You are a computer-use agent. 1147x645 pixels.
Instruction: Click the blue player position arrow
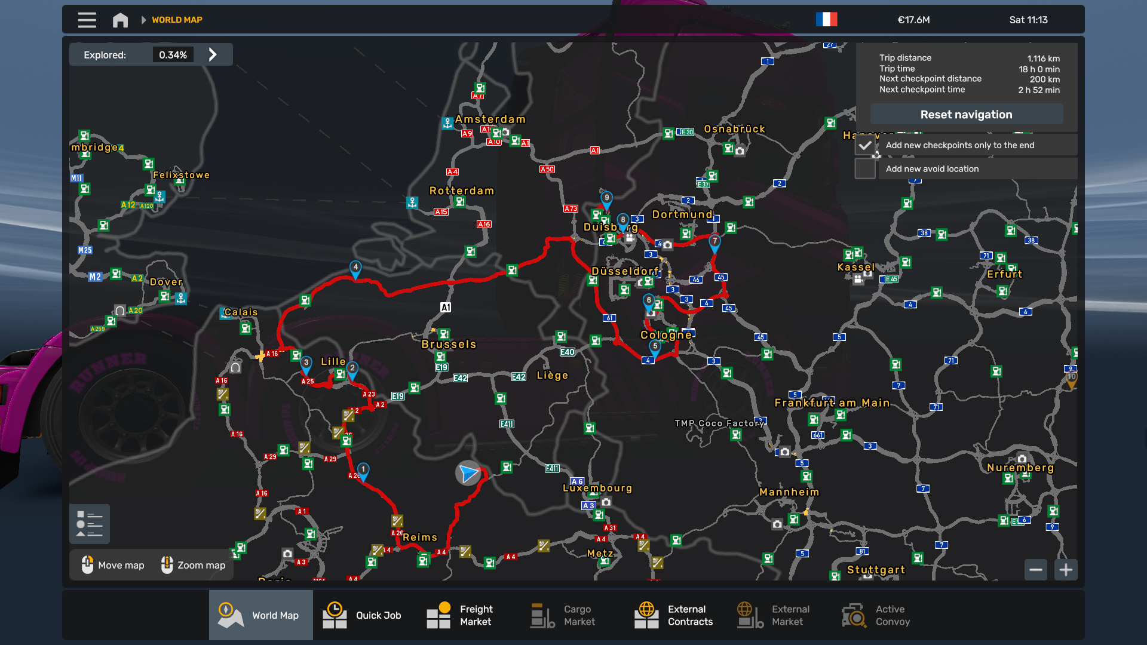[469, 474]
